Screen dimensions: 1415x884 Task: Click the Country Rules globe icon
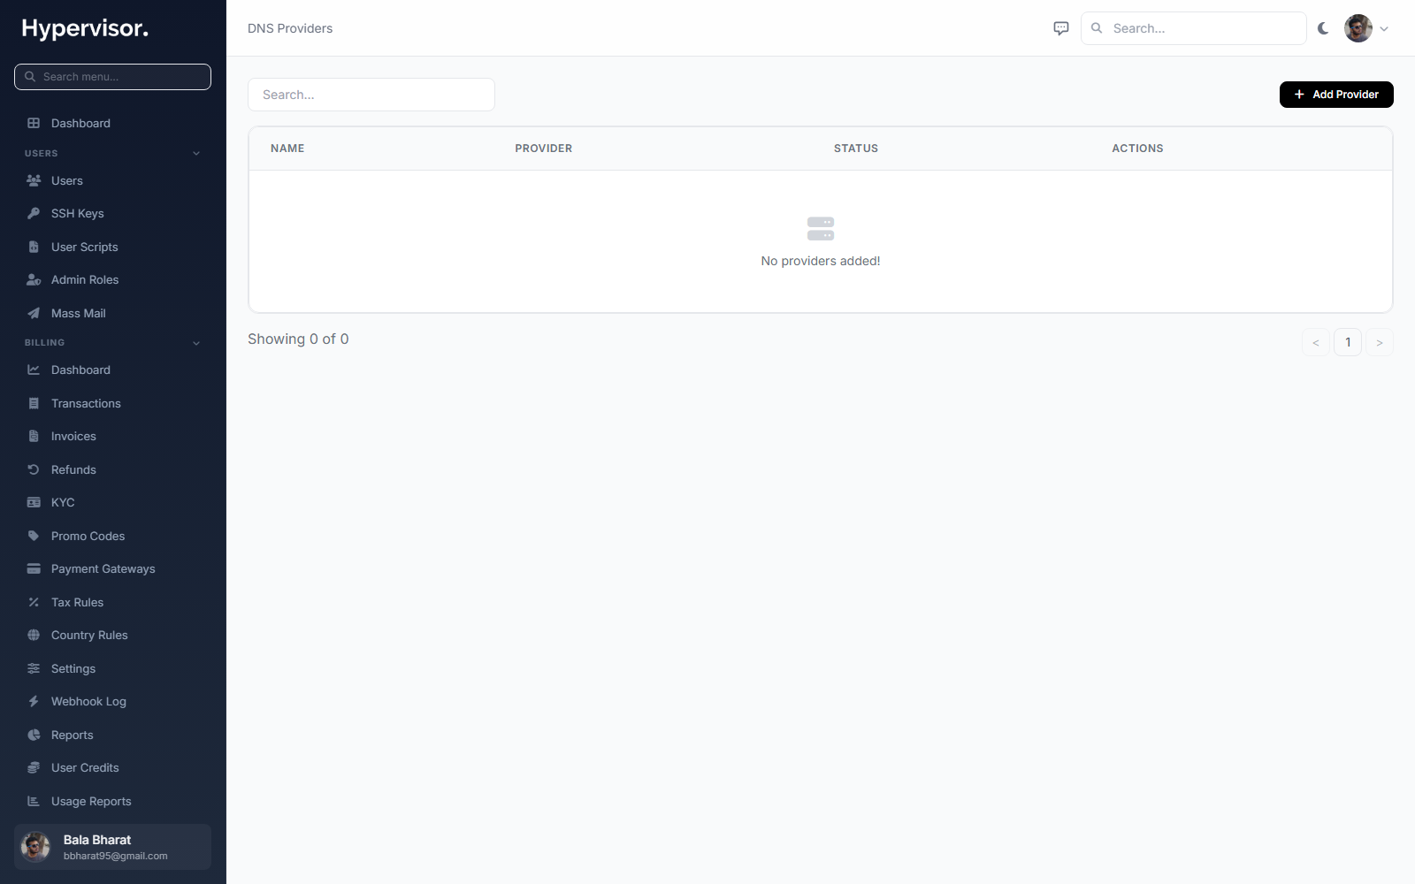(x=34, y=635)
